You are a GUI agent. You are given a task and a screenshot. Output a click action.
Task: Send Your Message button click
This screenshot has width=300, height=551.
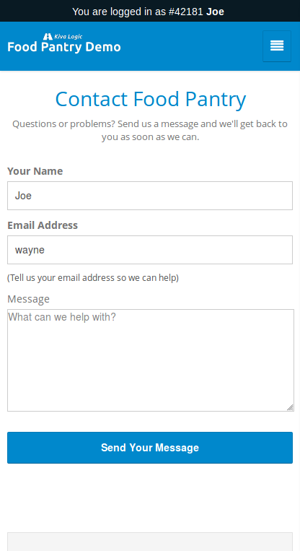(150, 448)
